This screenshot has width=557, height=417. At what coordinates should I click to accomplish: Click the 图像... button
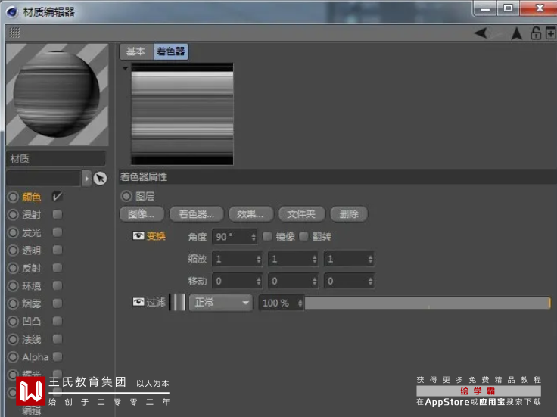[x=142, y=214]
